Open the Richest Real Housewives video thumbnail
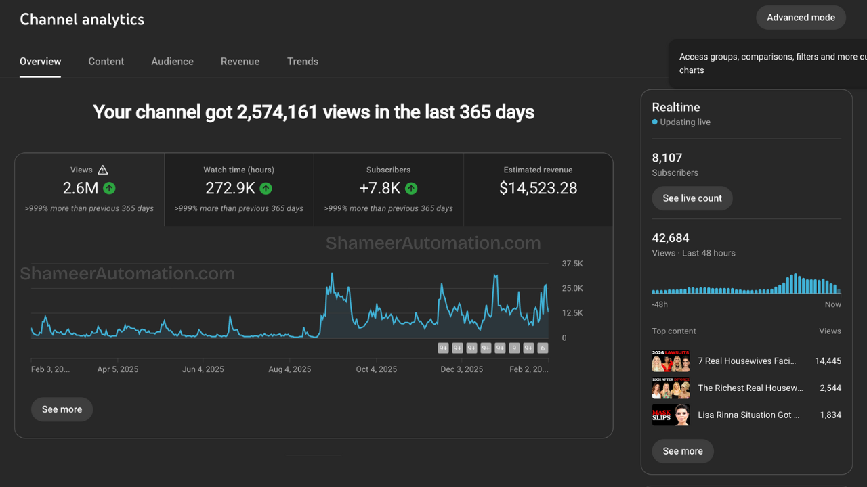 coord(671,388)
